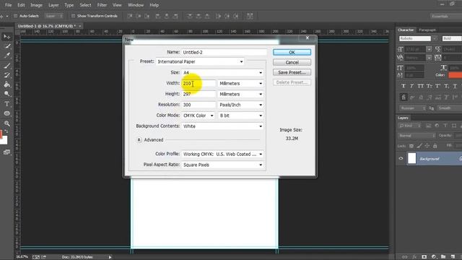Viewport: 462px width, 260px height.
Task: Select the Brush tool
Action: (6, 66)
